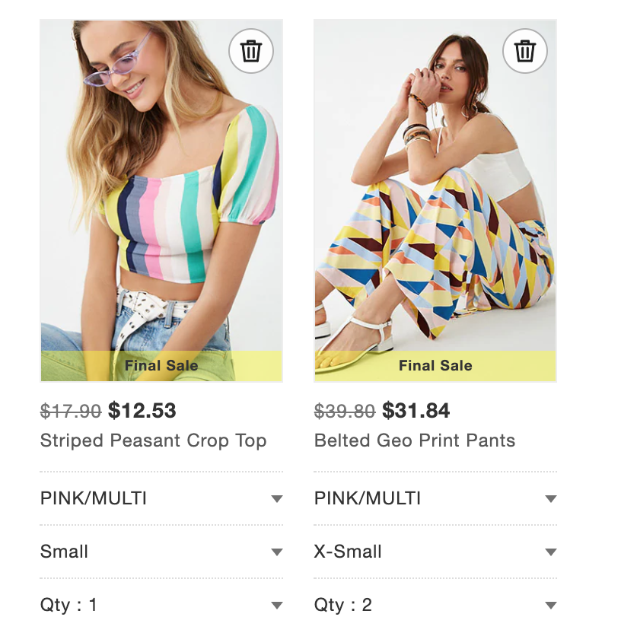Expand the X-Small size dropdown
The width and height of the screenshot is (621, 633).
click(x=435, y=552)
